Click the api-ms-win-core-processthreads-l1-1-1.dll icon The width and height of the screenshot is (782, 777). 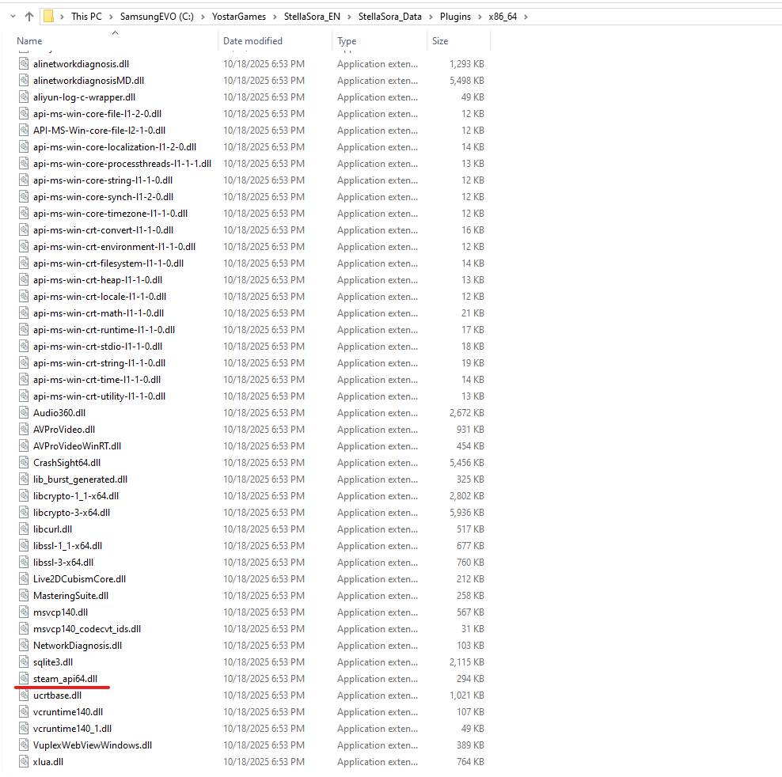24,163
